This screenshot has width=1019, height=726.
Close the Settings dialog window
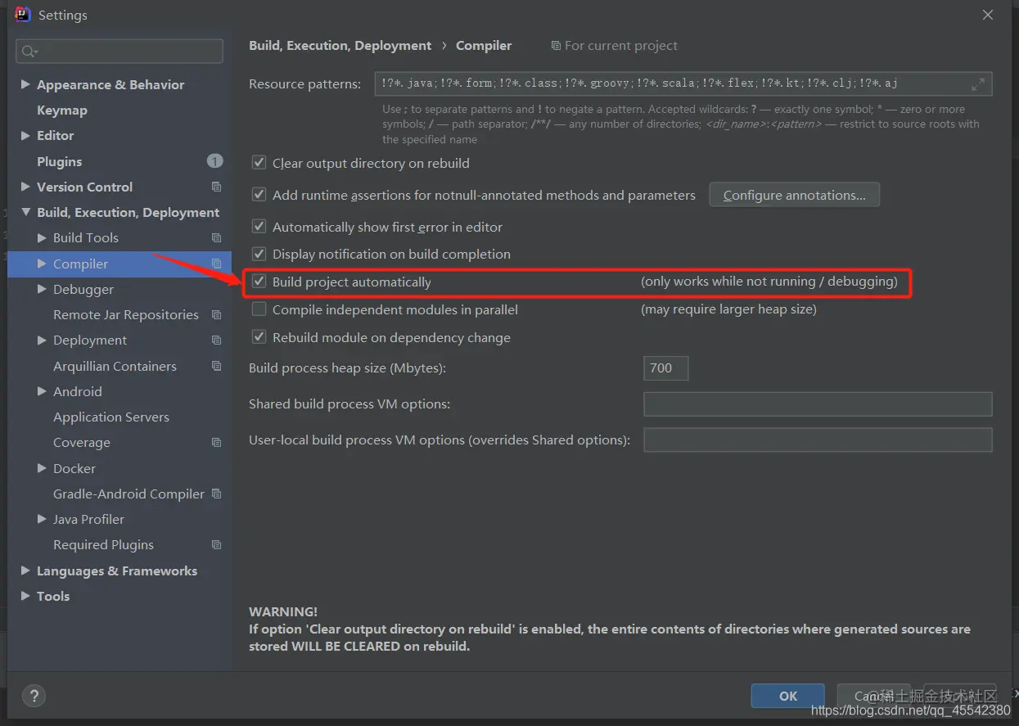988,15
